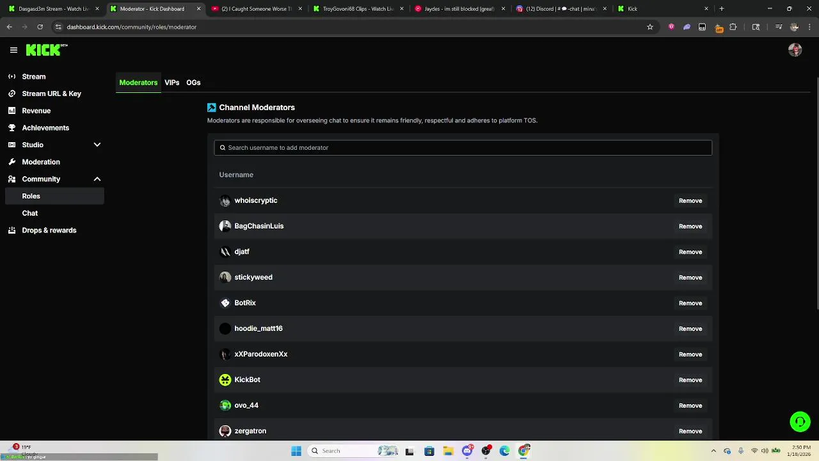Screen dimensions: 819x461
Task: Select Chat under Community
Action: click(30, 213)
